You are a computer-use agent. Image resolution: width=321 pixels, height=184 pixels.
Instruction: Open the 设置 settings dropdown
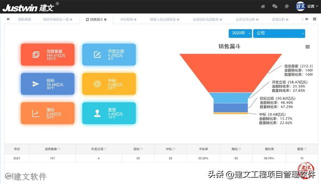[312, 6]
